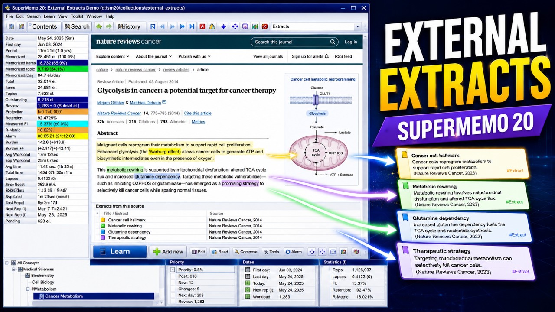Screen dimensions: 555x312
Task: Click the Tools scissors button
Action: (271, 252)
